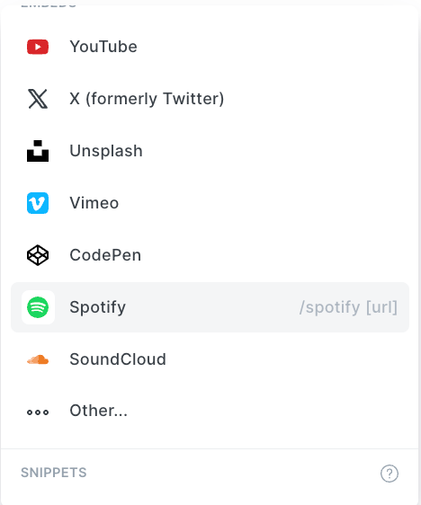Choose SoundCloud embed option

point(210,359)
